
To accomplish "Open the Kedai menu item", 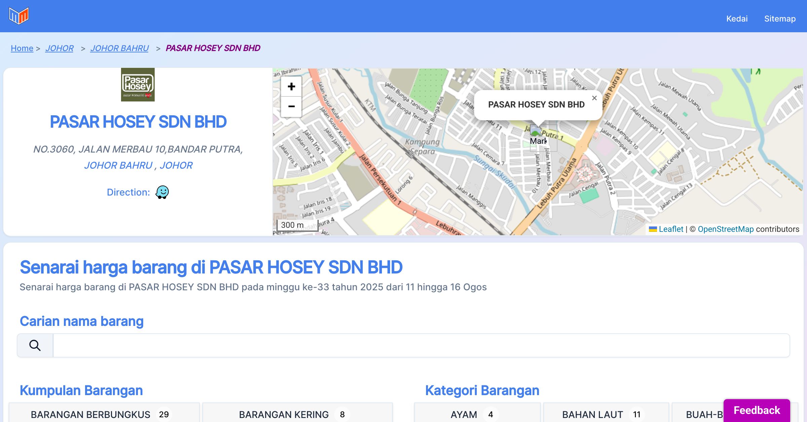I will (737, 19).
